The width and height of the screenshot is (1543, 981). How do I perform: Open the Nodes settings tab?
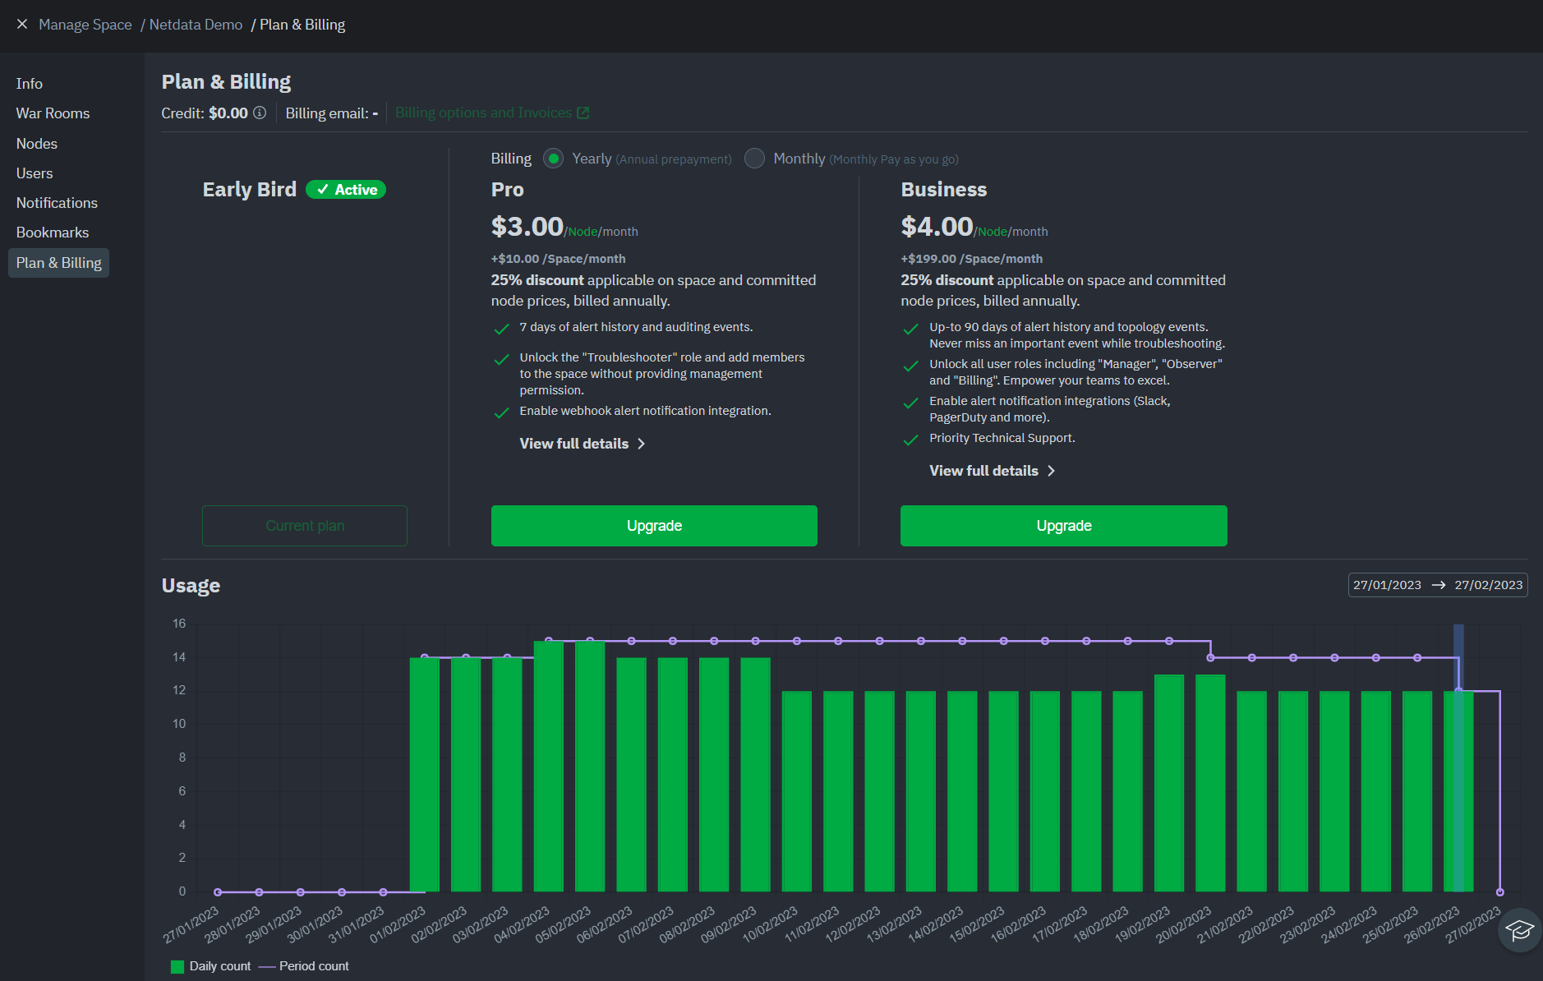[37, 144]
